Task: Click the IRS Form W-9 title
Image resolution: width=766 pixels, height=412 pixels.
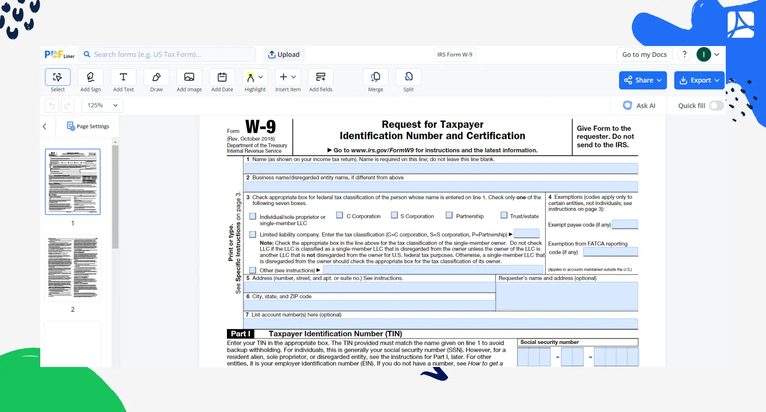Action: [455, 55]
